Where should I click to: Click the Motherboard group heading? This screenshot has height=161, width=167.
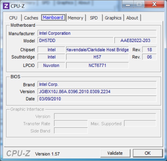23,25
